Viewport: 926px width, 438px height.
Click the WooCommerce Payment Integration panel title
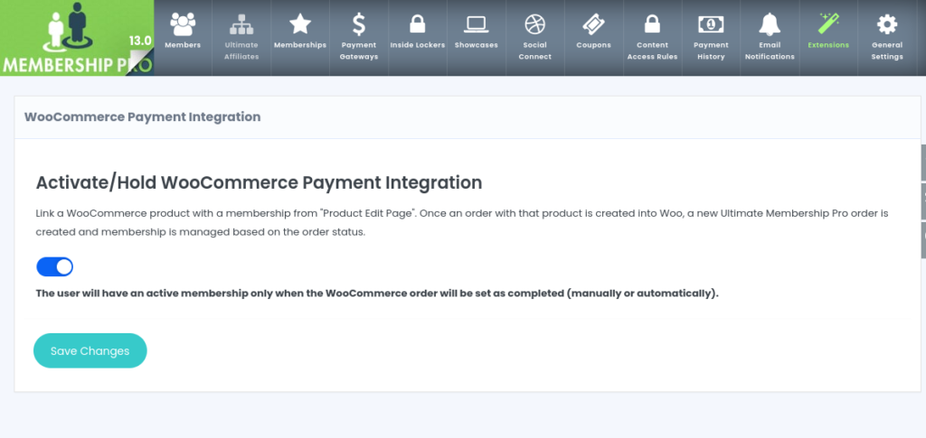click(x=142, y=116)
